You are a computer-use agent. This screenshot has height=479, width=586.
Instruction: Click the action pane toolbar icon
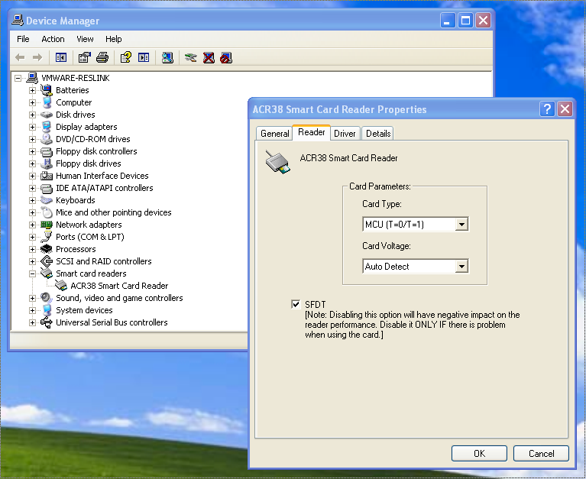point(144,57)
